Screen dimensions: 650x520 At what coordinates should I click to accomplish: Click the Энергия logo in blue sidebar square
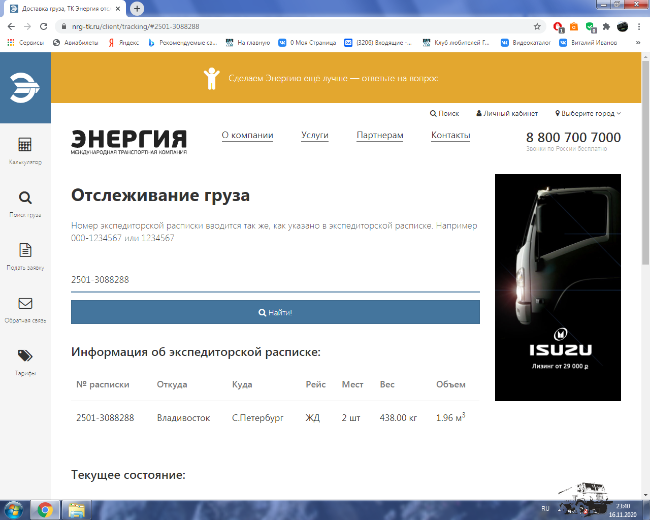click(x=25, y=87)
